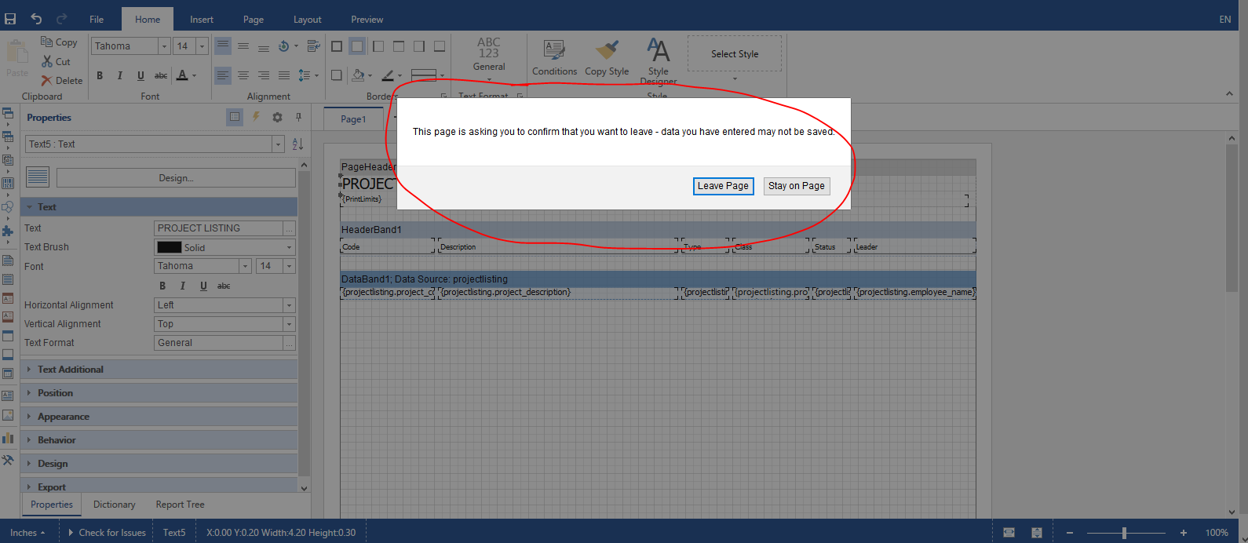Screen dimensions: 1248x543
Task: Switch to the Insert ribbon tab
Action: tap(202, 20)
